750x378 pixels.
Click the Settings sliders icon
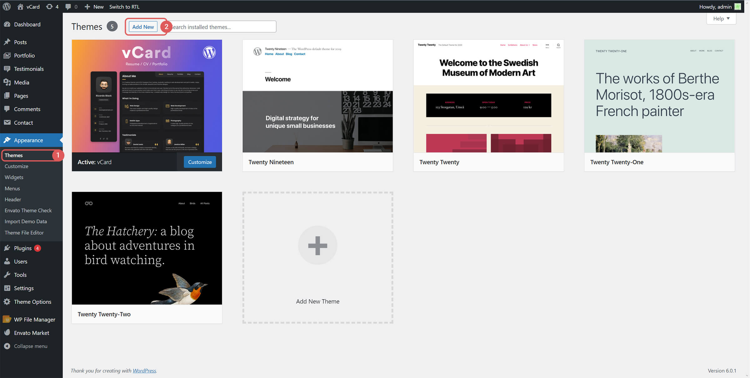(7, 288)
